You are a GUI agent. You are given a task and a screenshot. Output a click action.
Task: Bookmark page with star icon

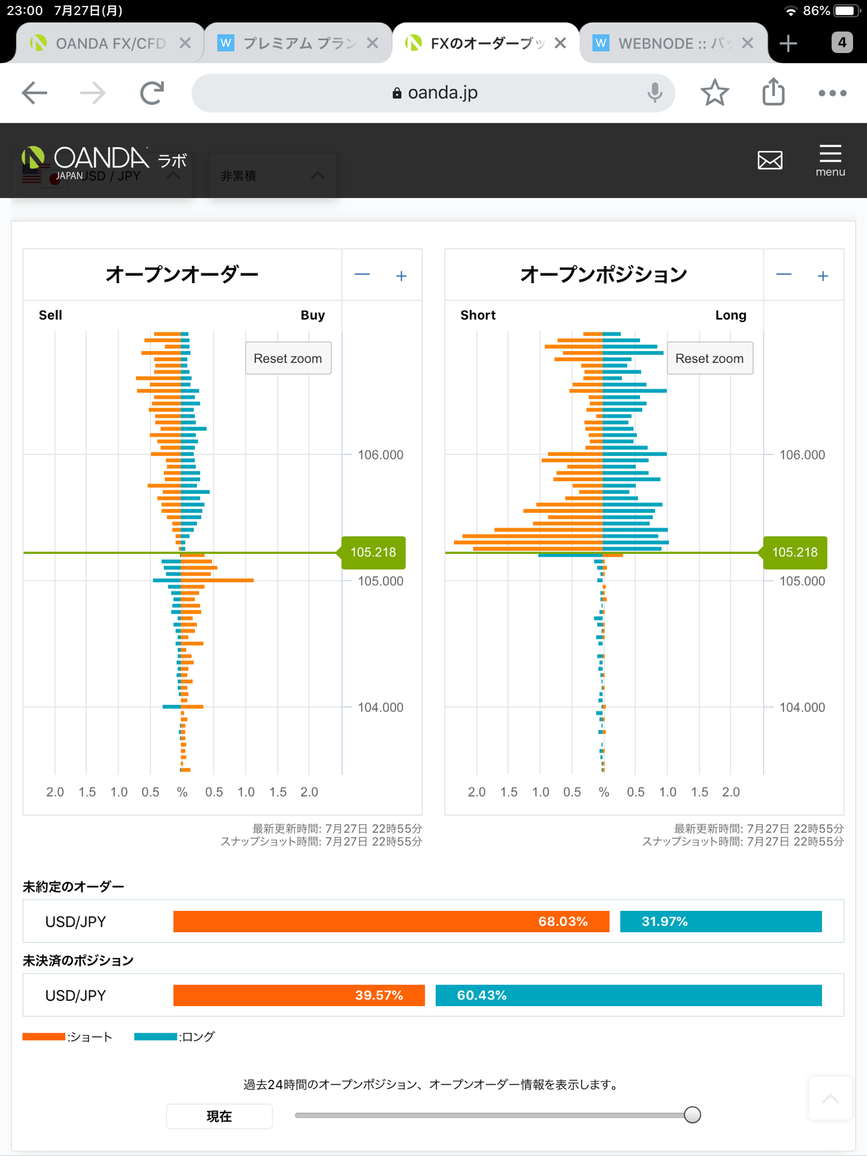tap(715, 93)
